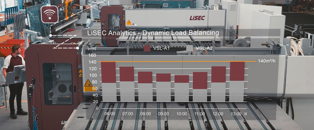Select the 06:00 red bar segment

coord(108,72)
